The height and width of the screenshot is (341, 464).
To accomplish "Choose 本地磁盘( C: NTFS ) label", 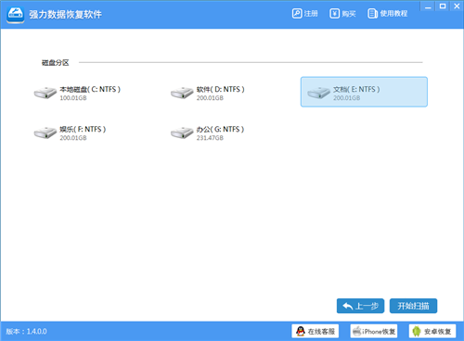I will pos(90,89).
